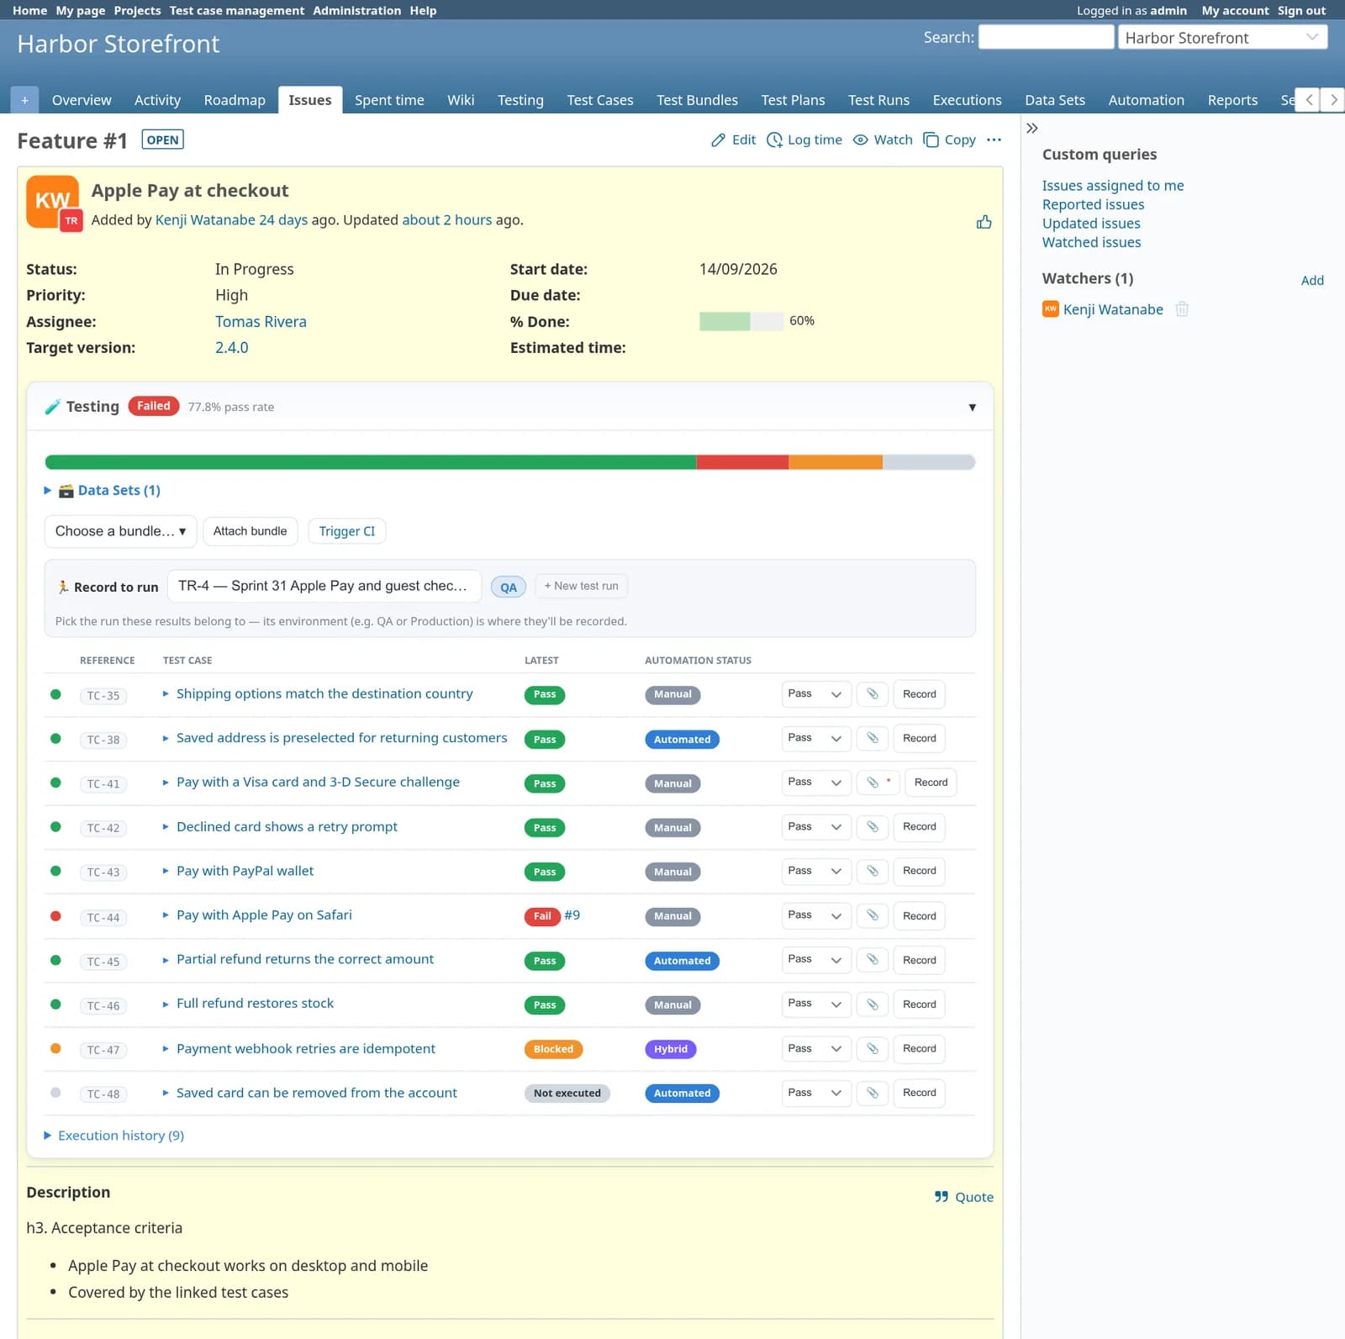Expand Execution history (9)
The width and height of the screenshot is (1345, 1339).
click(x=113, y=1136)
